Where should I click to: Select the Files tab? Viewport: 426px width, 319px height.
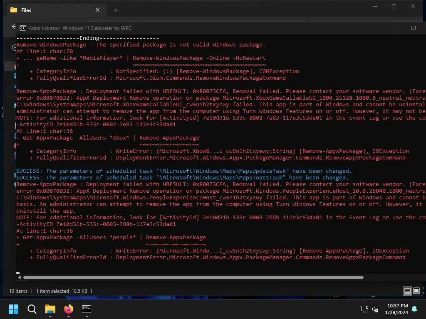pyautogui.click(x=55, y=10)
